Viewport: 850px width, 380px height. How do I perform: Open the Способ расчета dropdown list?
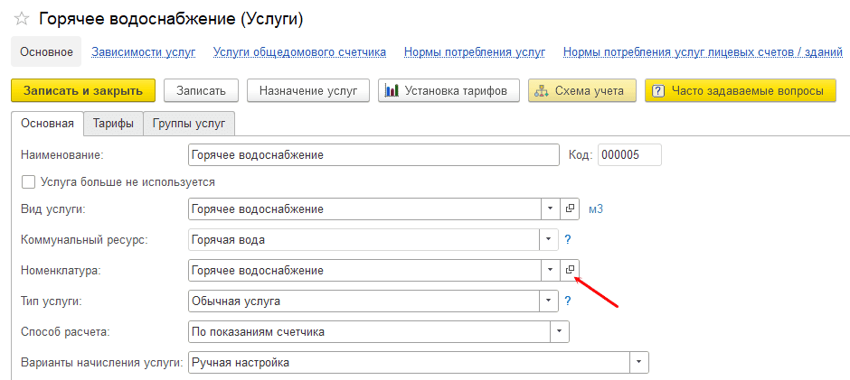(x=560, y=332)
